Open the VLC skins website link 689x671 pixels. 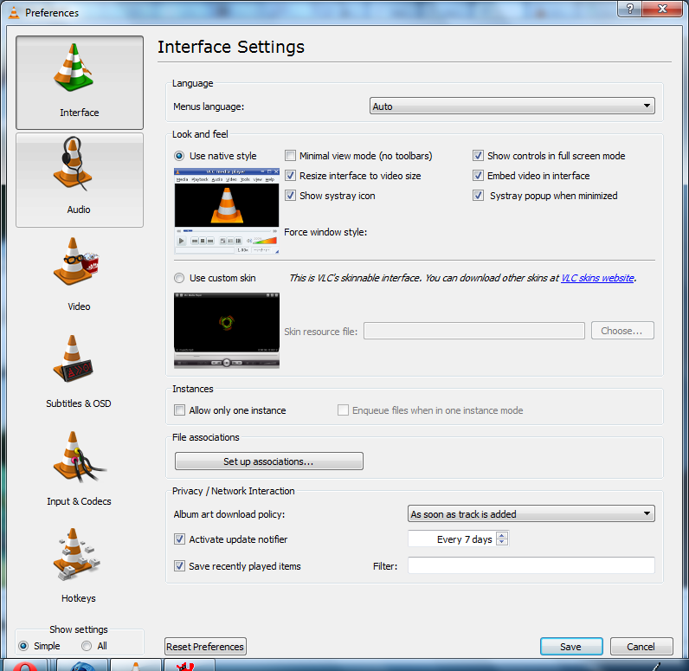597,278
